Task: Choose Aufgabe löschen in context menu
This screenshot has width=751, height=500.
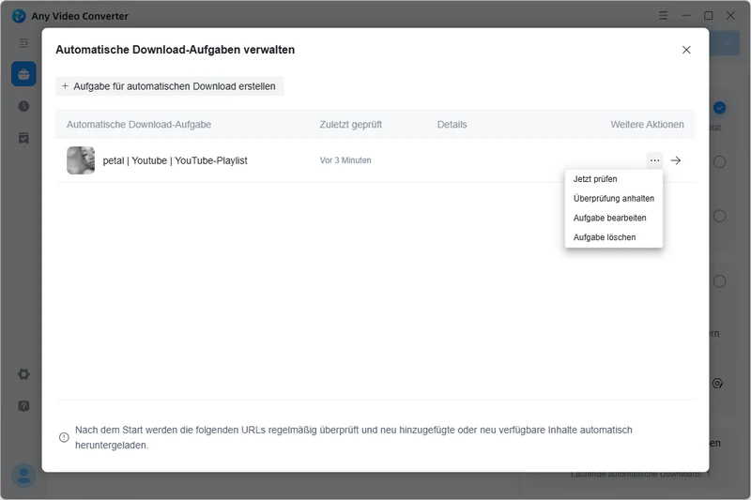Action: (x=605, y=237)
